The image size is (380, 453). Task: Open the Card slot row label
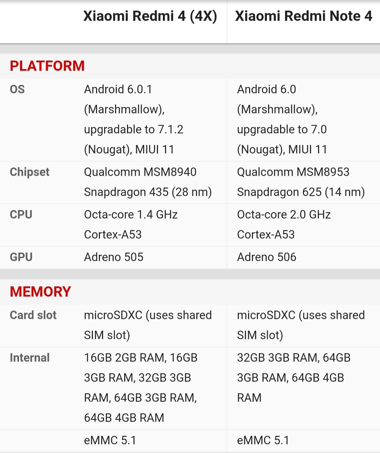pos(33,315)
